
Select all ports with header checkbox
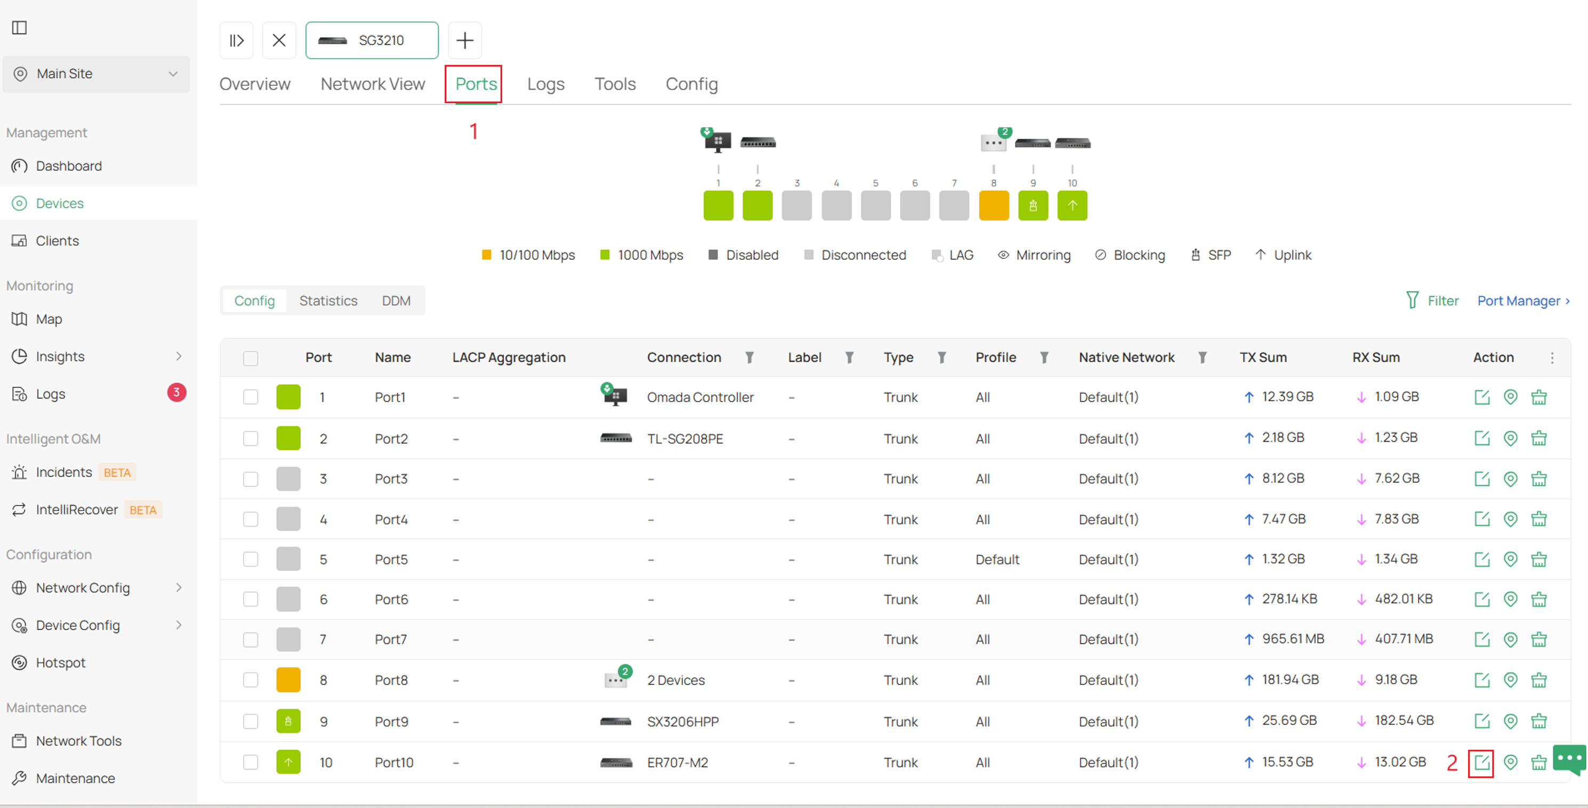(251, 358)
